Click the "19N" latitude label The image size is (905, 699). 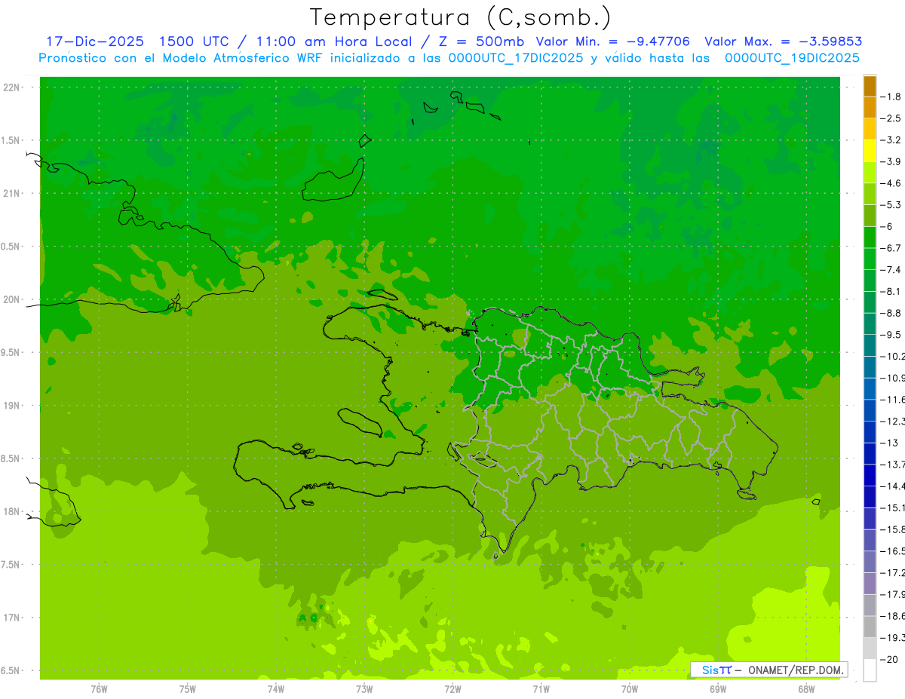click(x=12, y=406)
